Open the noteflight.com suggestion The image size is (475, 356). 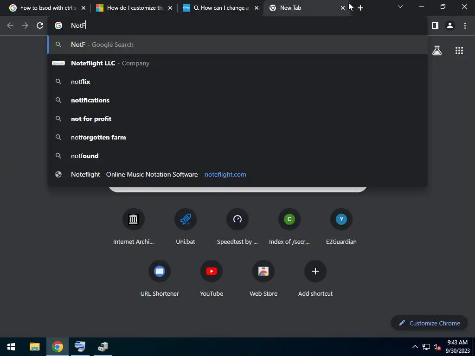pos(237,174)
